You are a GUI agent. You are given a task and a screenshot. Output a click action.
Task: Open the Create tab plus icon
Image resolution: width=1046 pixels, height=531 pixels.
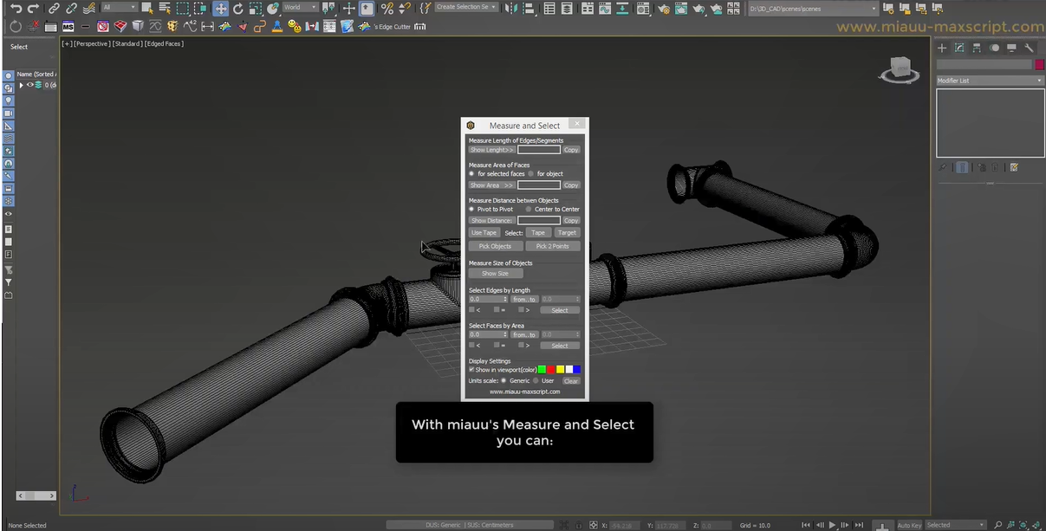coord(942,48)
